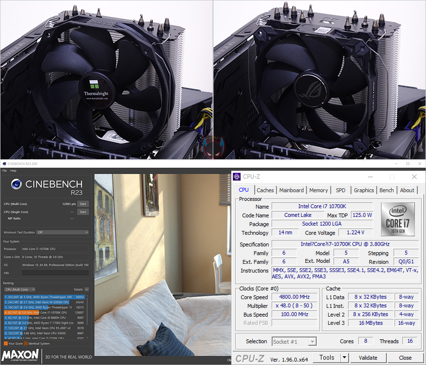This screenshot has width=426, height=365.
Task: Maximize the Cinebench window
Action: 408,164
